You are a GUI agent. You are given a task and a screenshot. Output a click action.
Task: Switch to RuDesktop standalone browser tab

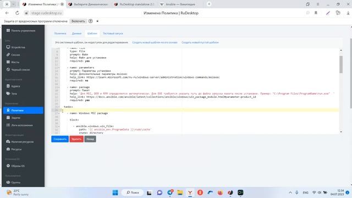pyautogui.click(x=134, y=4)
